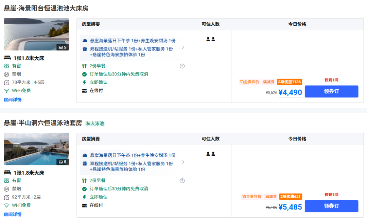Open 房间详情 for 悬崖·半山洞穴恒温泳池套房

coord(13,215)
